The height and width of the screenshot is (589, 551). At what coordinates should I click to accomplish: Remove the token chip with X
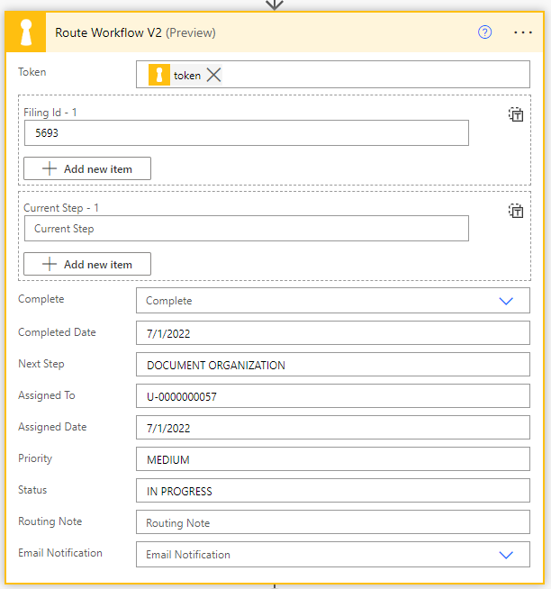214,76
